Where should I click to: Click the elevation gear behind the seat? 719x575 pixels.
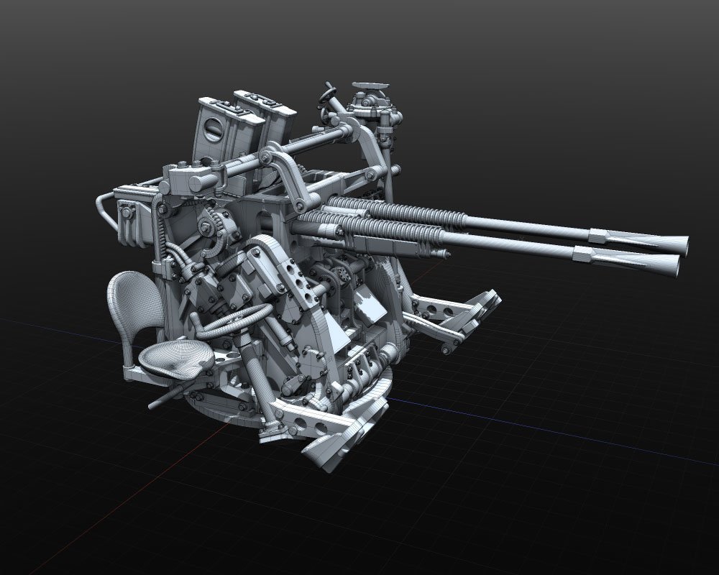coord(216,231)
